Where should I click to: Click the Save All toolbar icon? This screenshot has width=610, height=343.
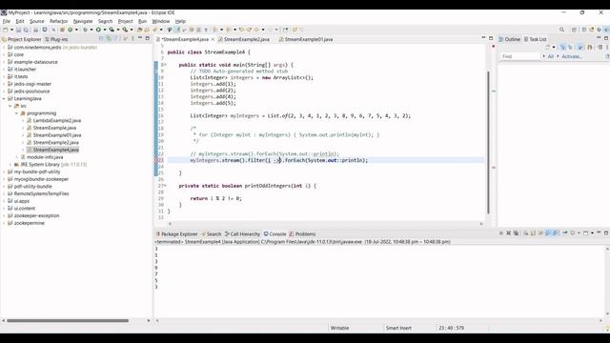tap(26, 30)
